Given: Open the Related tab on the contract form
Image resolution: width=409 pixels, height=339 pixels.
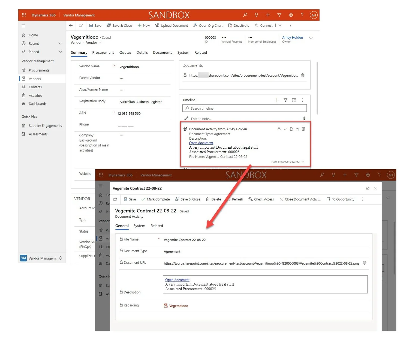Looking at the screenshot, I should point(157,226).
